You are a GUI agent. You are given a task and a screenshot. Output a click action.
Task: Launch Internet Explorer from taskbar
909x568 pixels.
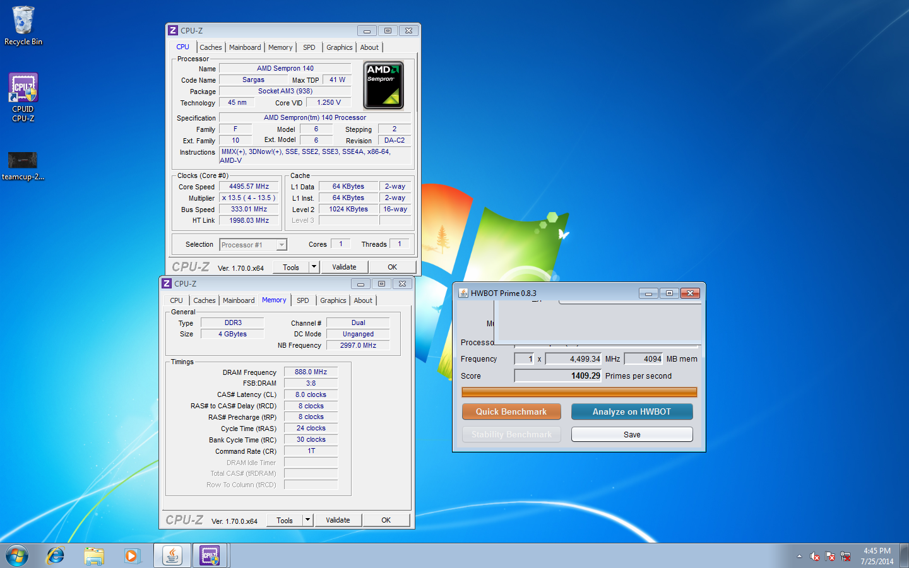pos(56,556)
